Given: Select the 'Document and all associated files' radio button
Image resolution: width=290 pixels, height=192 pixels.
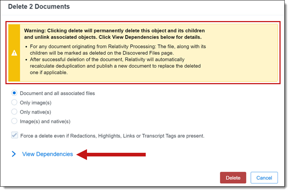Looking at the screenshot, I should (x=14, y=93).
